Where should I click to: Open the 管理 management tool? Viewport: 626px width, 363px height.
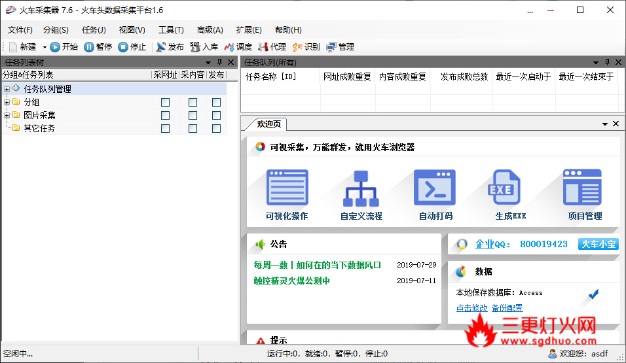click(x=340, y=47)
